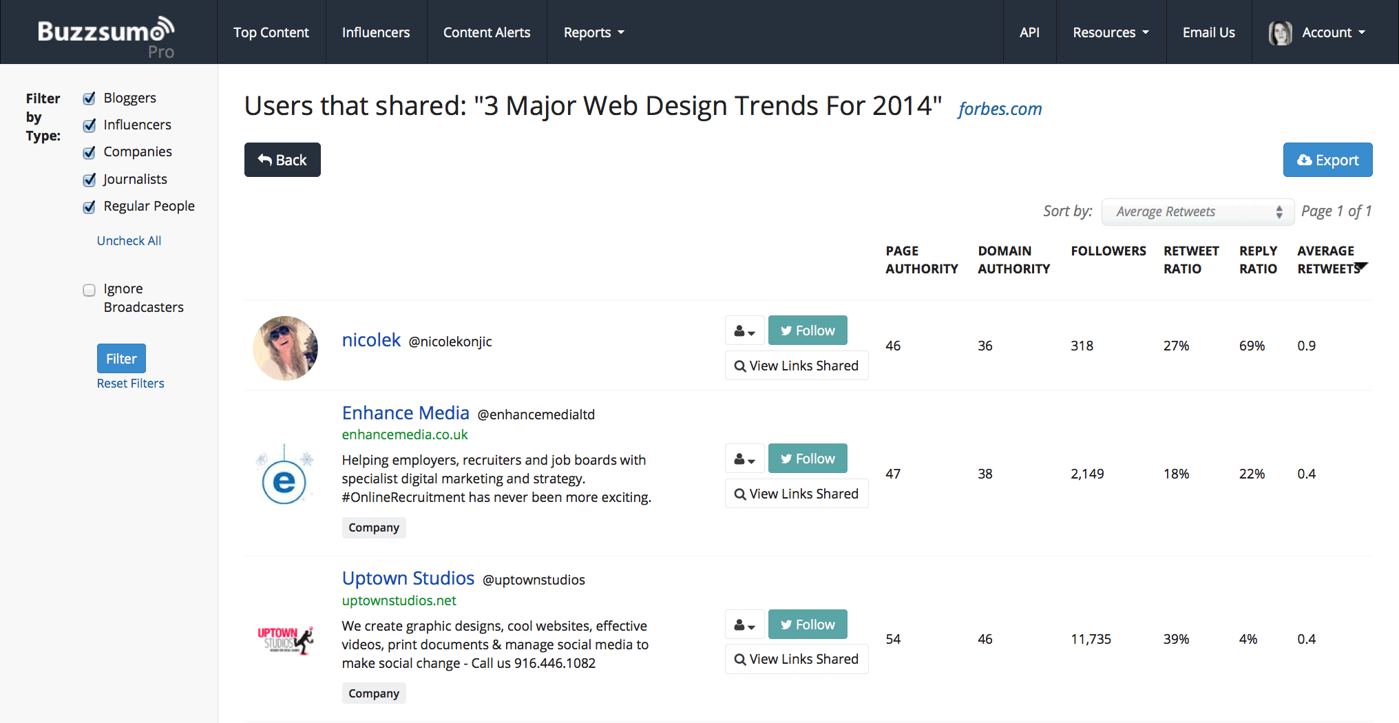Viewport: 1399px width, 723px height.
Task: Click the Company tag under Uptown Studios
Action: coord(374,693)
